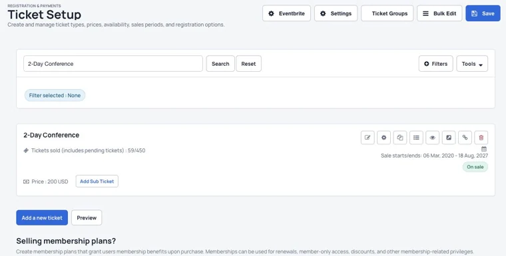Click the list icon in the ticket row
Viewport: 506px width, 256px height.
[416, 138]
